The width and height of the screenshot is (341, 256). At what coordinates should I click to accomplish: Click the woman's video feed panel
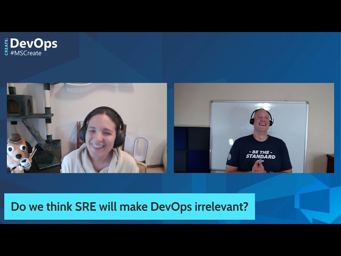[x=87, y=128]
